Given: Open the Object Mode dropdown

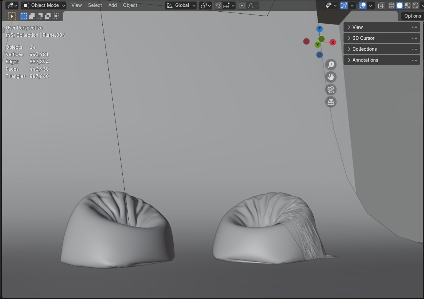Looking at the screenshot, I should [x=44, y=5].
